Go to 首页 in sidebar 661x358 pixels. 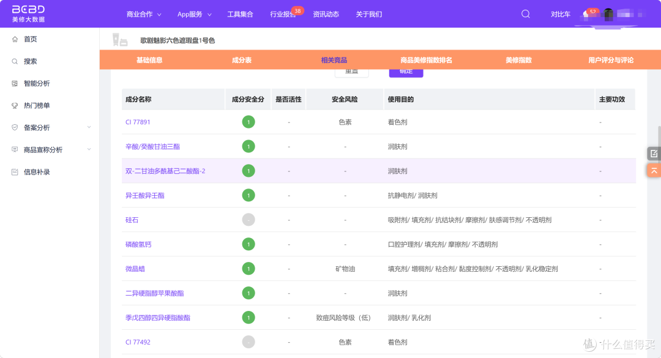pos(31,39)
